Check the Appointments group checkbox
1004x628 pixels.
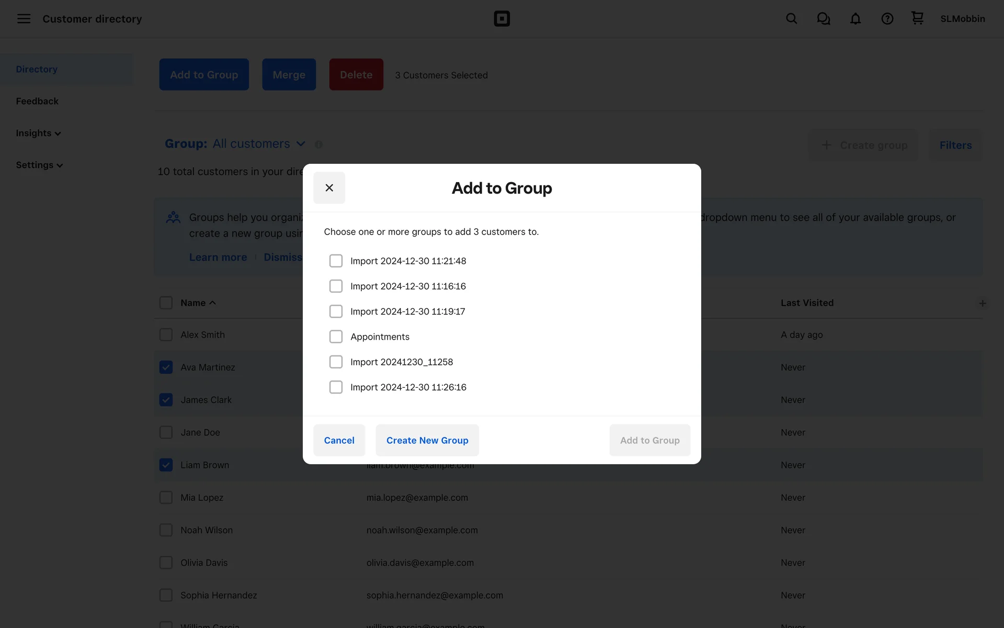(336, 337)
